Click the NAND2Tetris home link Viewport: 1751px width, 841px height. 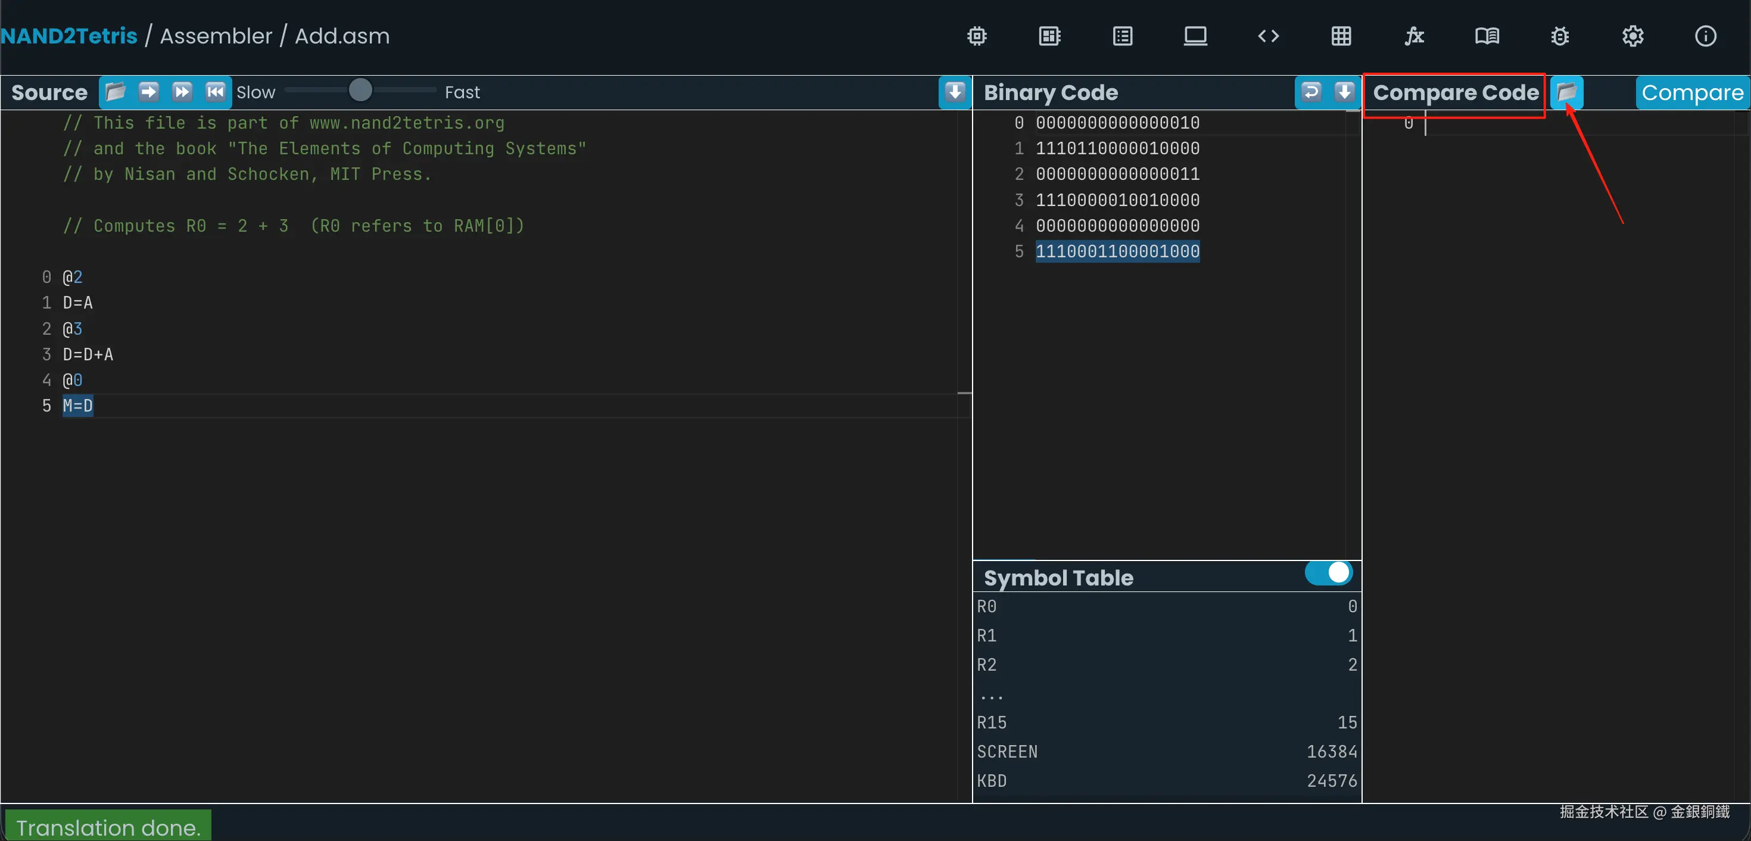[x=69, y=36]
